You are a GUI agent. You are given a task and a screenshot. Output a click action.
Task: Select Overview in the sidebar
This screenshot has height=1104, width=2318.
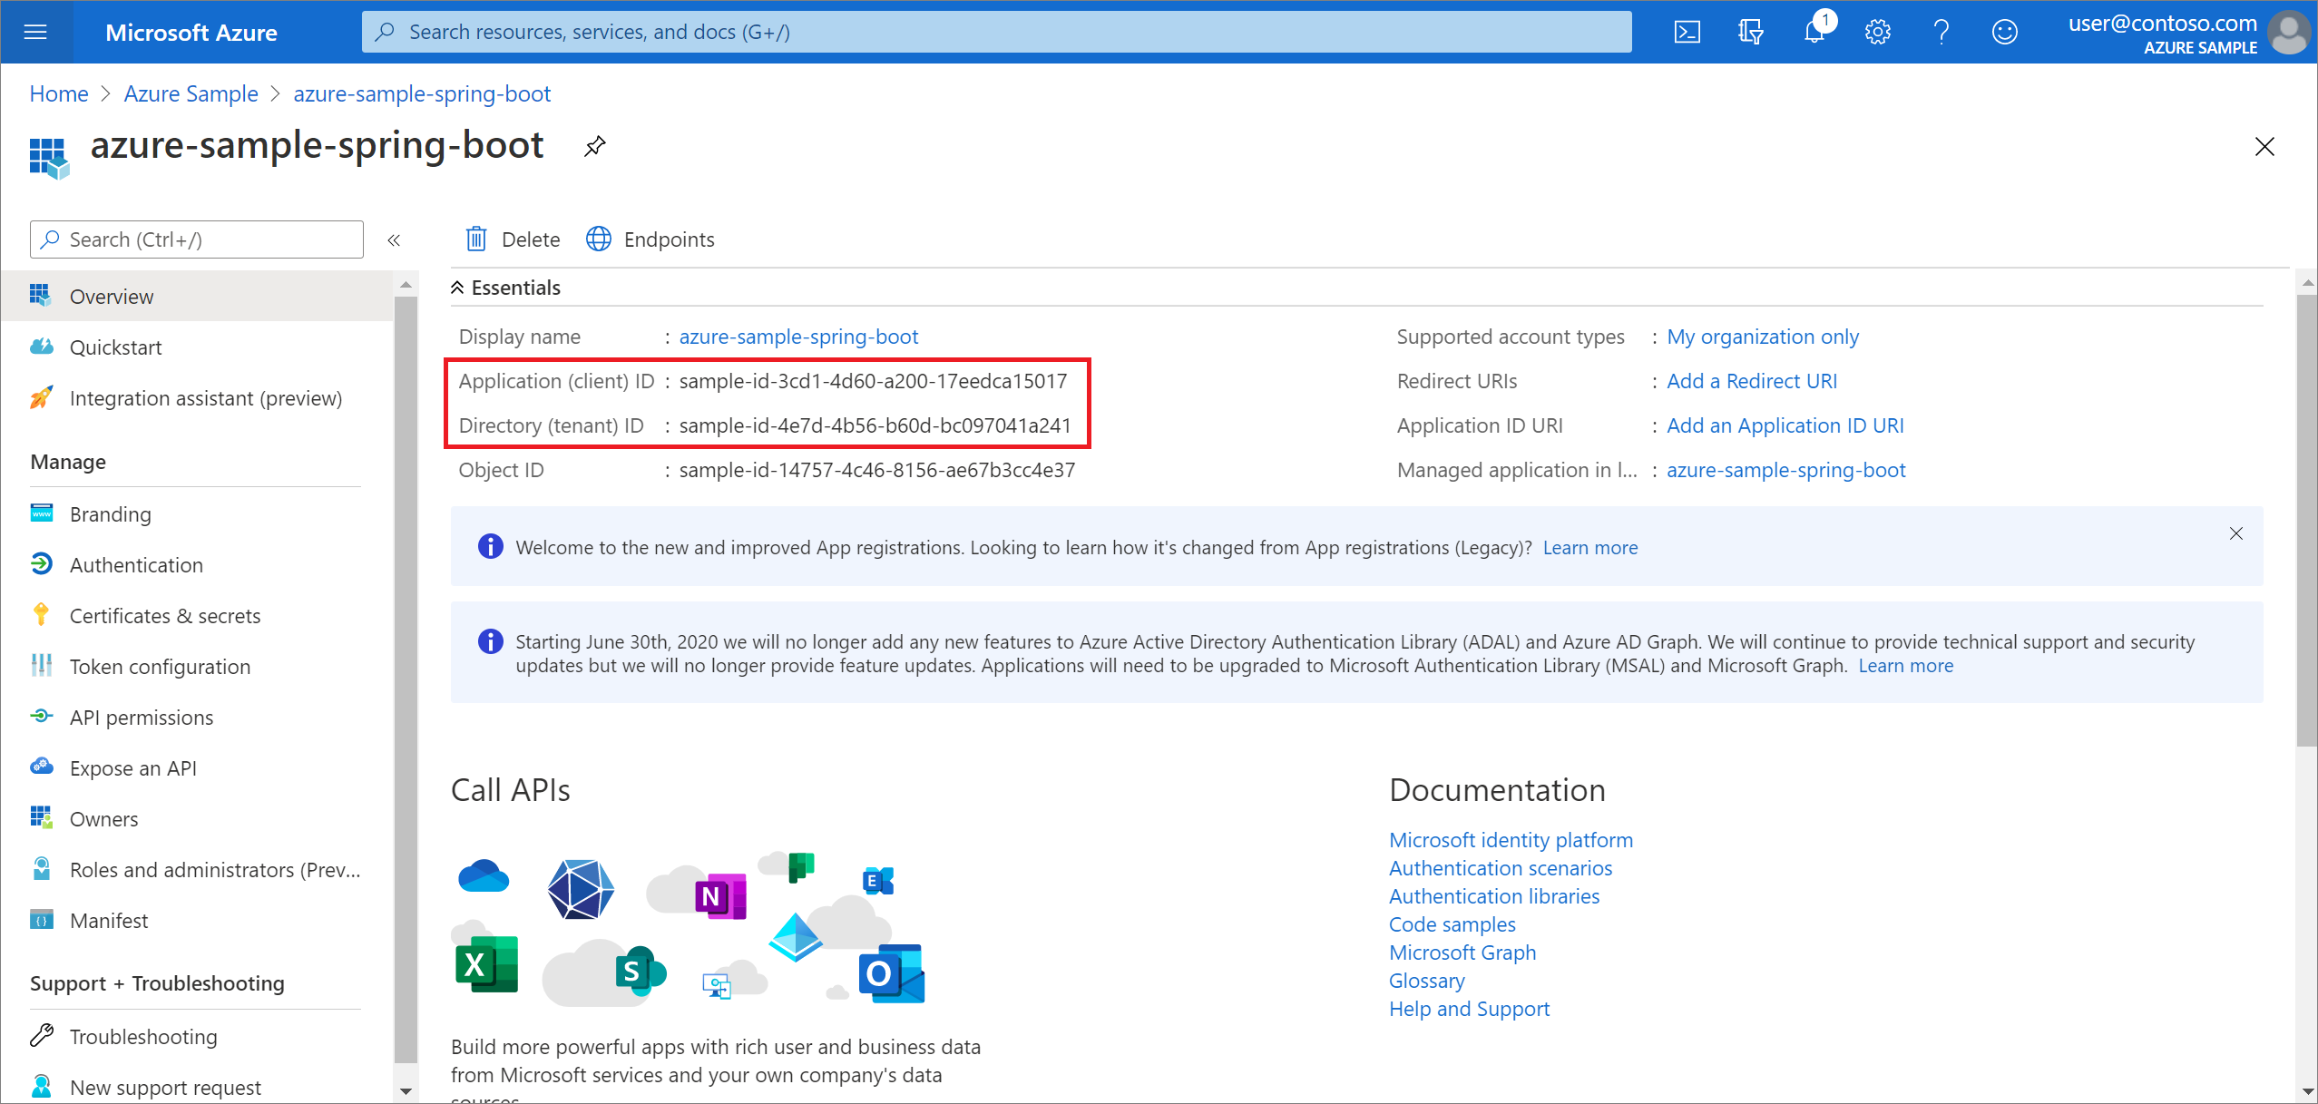pyautogui.click(x=111, y=296)
